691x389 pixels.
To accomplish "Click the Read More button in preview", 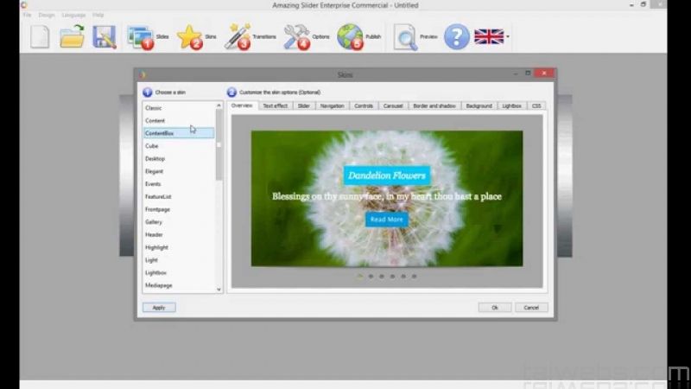I will click(386, 220).
